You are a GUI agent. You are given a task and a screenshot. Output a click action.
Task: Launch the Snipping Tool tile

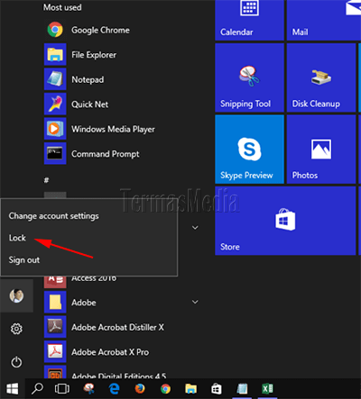coord(249,77)
